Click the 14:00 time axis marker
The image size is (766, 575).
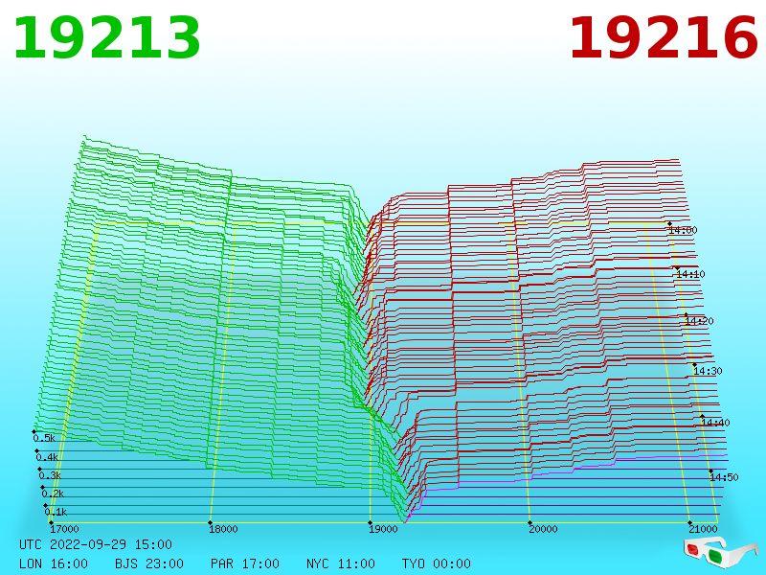(x=683, y=230)
